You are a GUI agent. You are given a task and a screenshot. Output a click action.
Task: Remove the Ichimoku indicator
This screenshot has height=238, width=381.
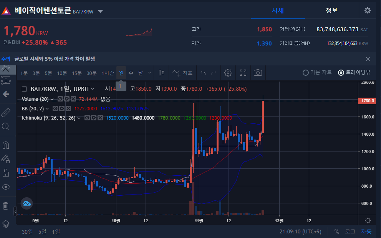(x=100, y=118)
